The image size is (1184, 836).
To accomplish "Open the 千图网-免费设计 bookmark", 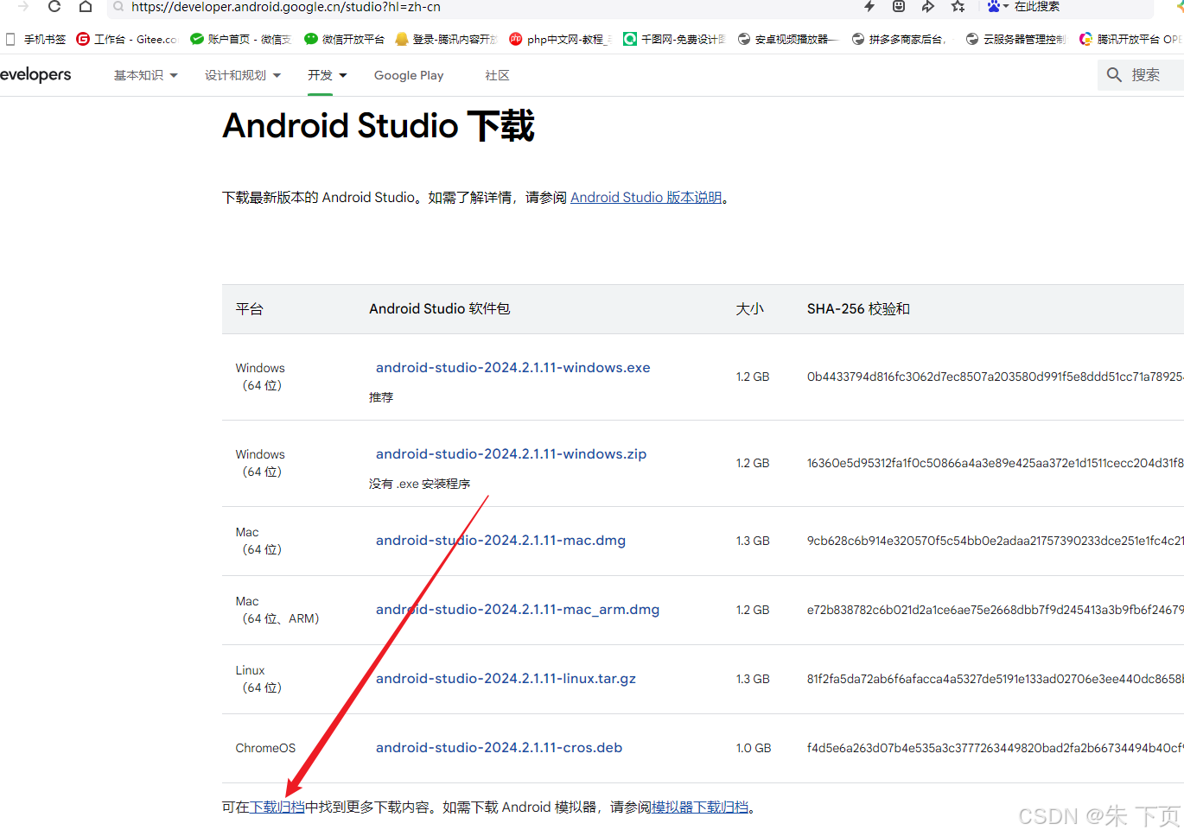I will [x=674, y=39].
